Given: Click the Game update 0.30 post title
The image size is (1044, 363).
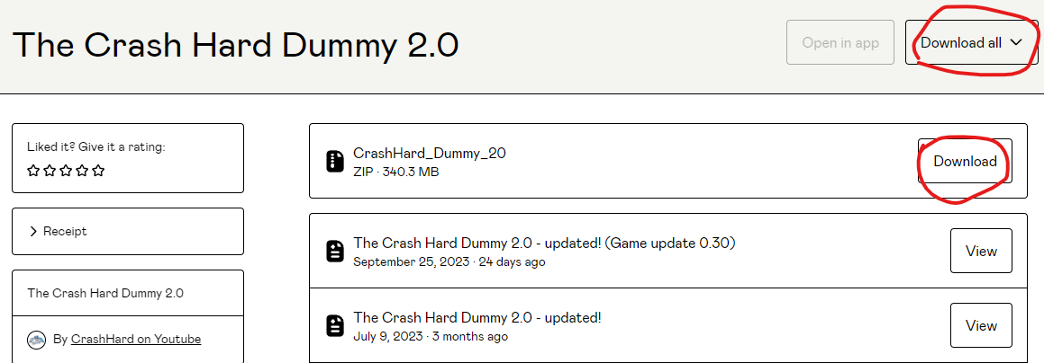Looking at the screenshot, I should point(544,243).
